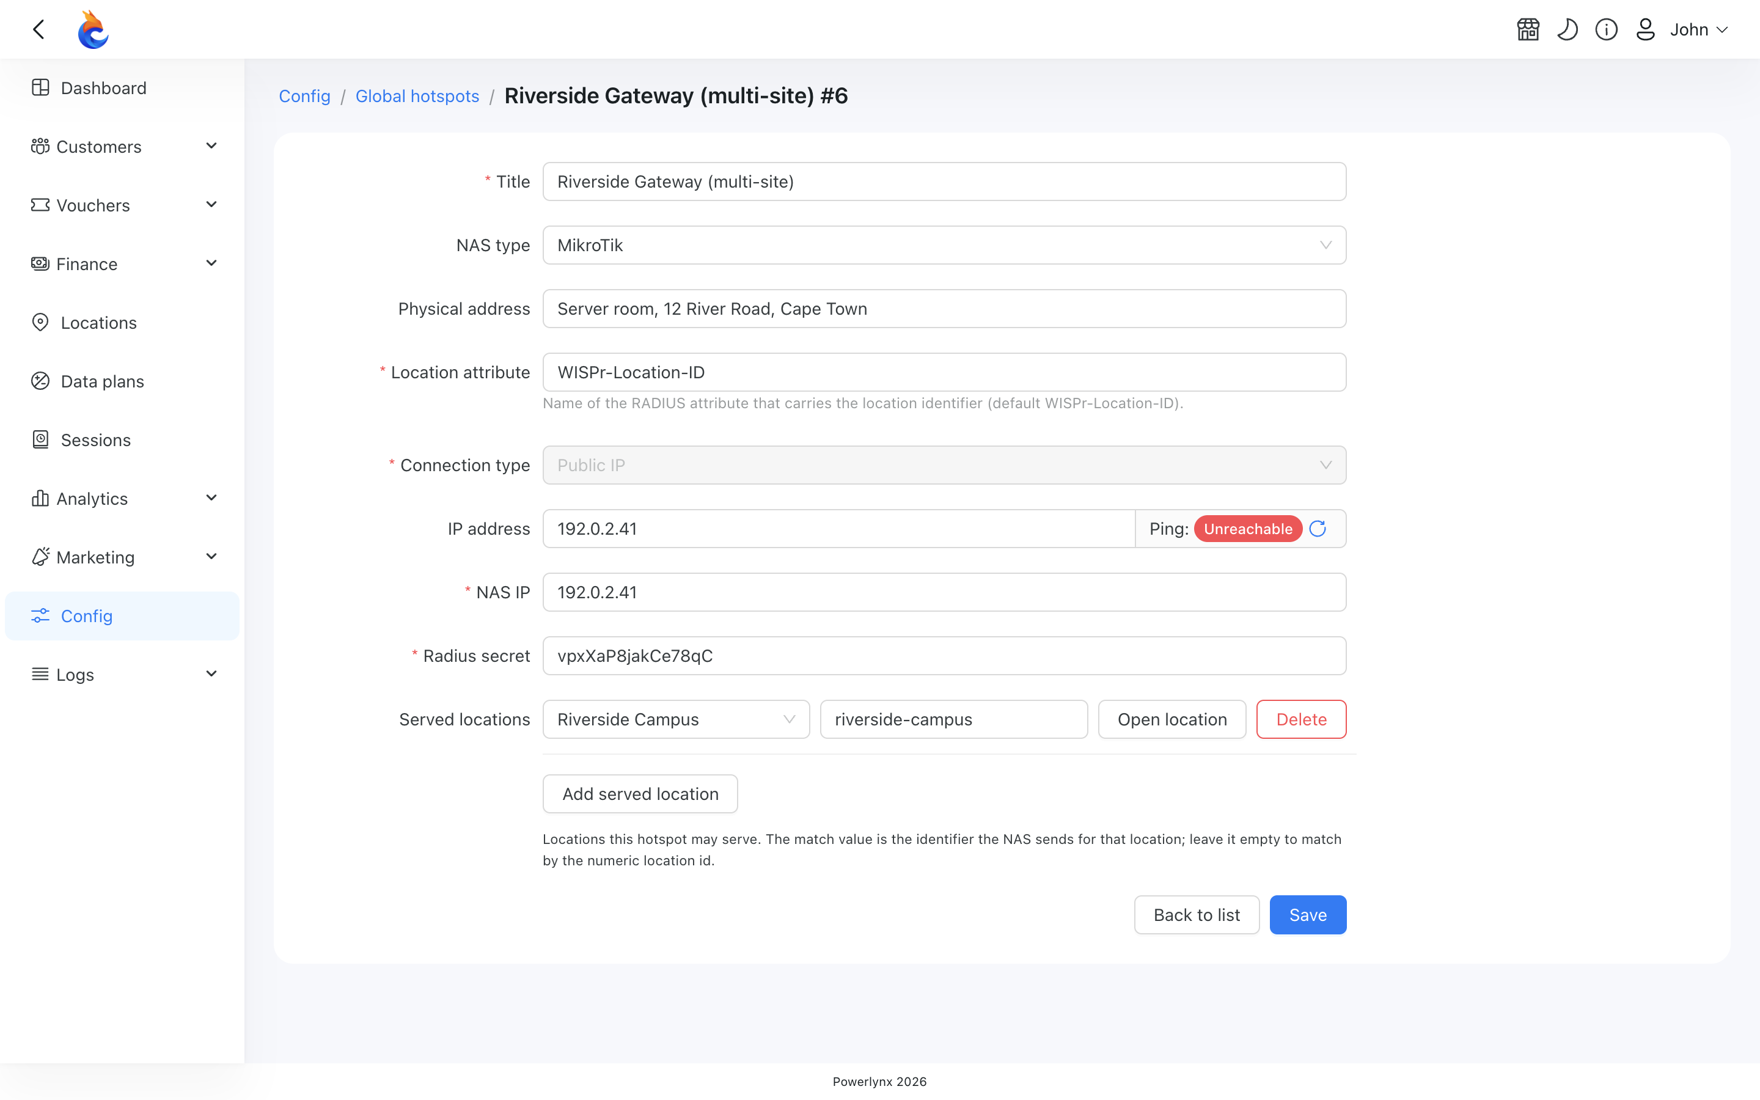Click the Finance money icon

(41, 263)
